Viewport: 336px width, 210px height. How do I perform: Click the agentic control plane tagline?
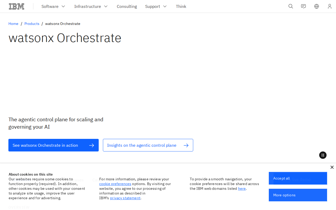[56, 123]
